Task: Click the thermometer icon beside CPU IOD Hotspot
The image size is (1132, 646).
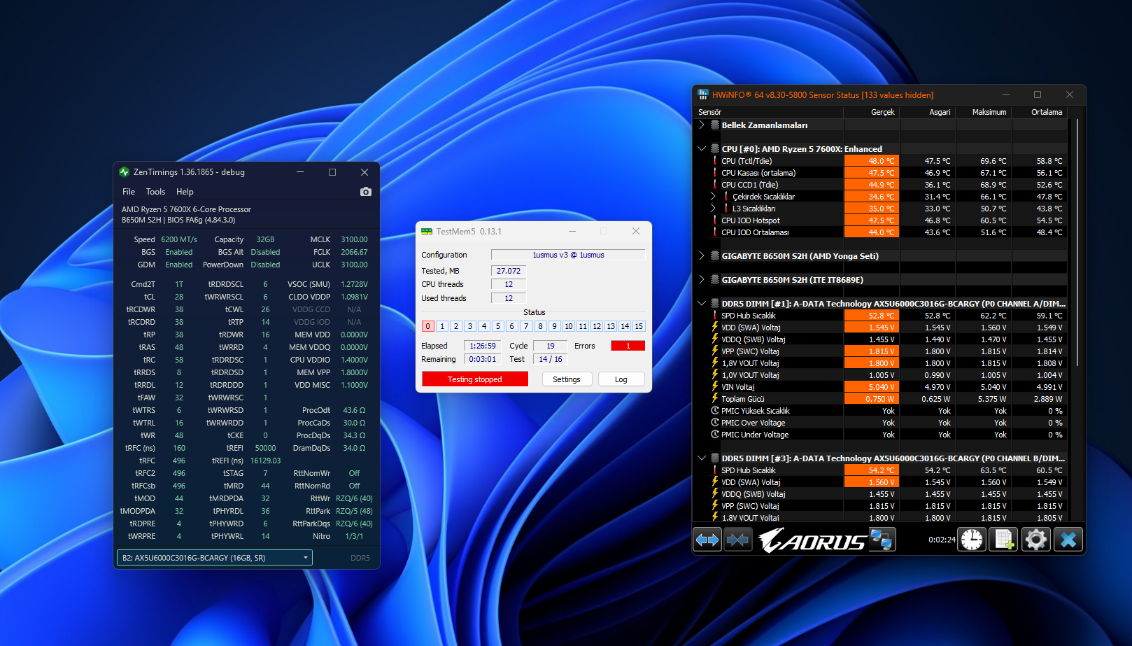Action: point(715,220)
